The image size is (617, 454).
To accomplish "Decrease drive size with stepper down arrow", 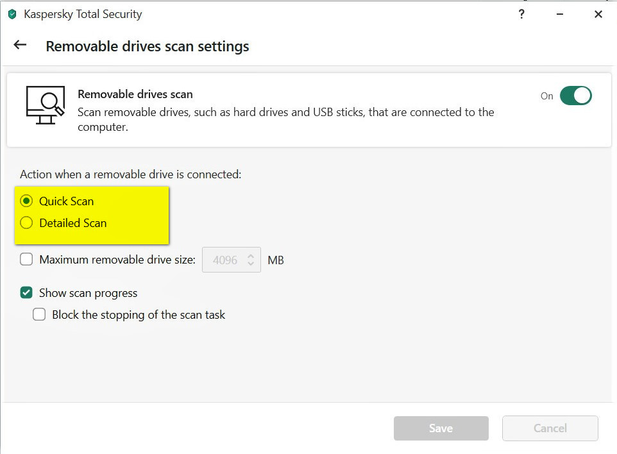I will click(x=251, y=263).
